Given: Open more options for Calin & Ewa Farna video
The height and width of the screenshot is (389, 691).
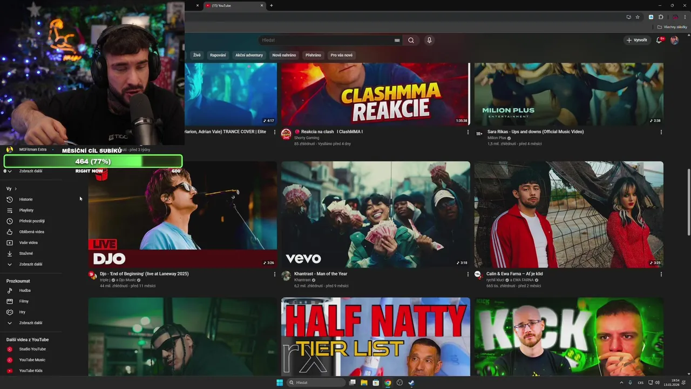Looking at the screenshot, I should pos(661,274).
